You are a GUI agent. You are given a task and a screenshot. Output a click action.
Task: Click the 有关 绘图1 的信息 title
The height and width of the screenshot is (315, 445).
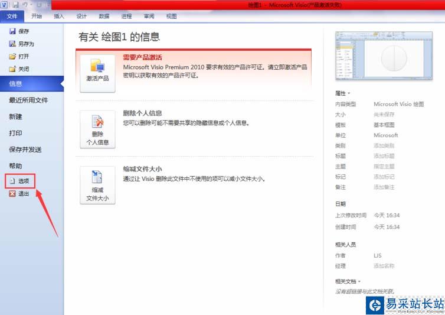[119, 37]
